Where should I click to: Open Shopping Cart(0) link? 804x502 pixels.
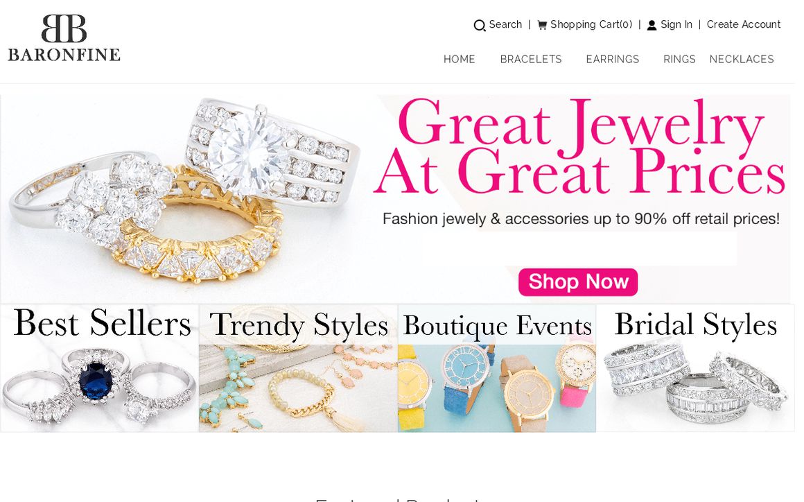click(591, 24)
